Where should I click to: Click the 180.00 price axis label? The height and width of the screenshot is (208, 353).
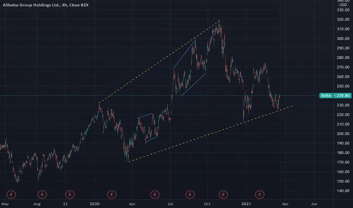[x=343, y=153]
